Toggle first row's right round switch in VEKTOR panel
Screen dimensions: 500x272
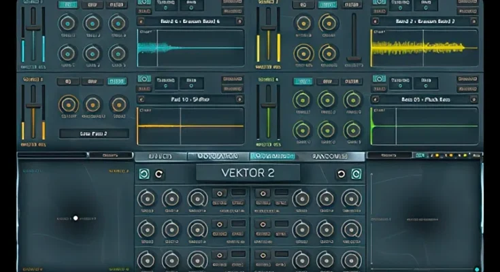click(263, 193)
